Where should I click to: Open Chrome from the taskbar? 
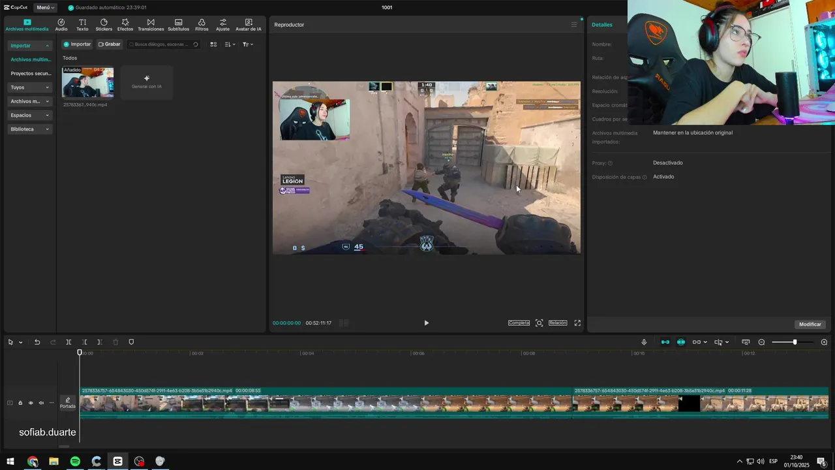[x=33, y=462]
